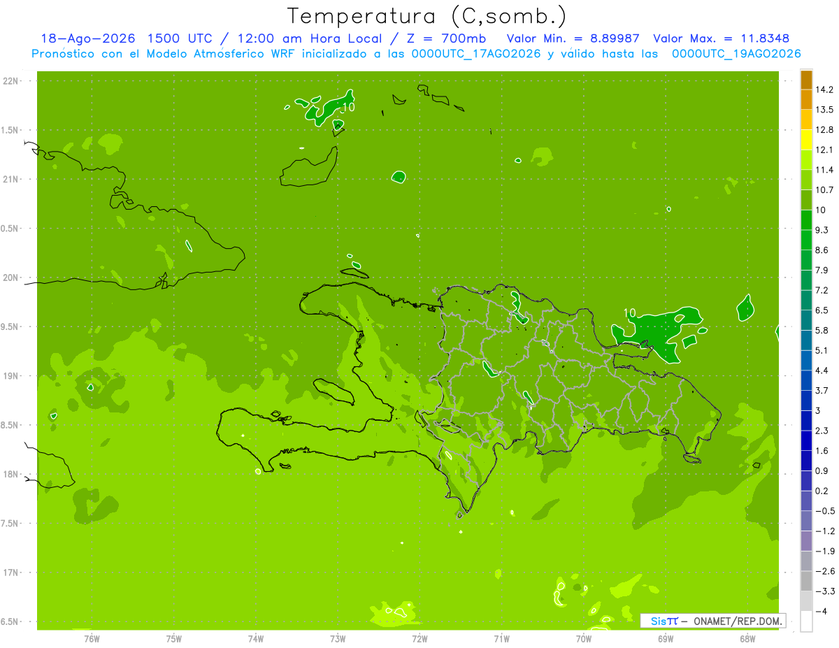
Task: Pick the colorbar segment between 10.7 and 10
Action: (x=806, y=200)
